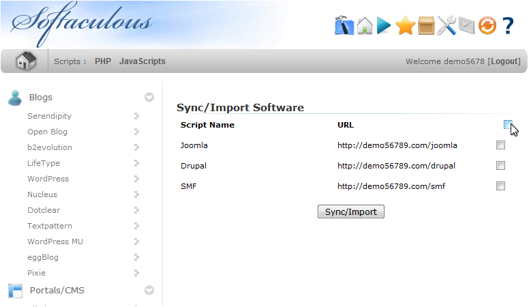The width and height of the screenshot is (529, 307).
Task: Click the http://demo56789.com/drupal URL
Action: click(396, 166)
